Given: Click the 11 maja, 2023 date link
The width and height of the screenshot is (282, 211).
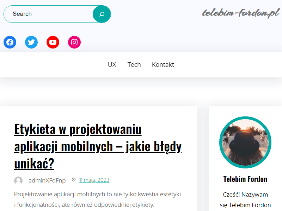Looking at the screenshot, I should pos(94,180).
